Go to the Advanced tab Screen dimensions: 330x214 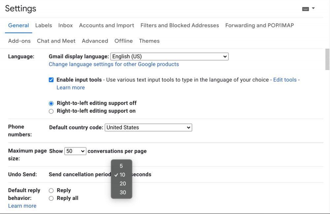(95, 41)
